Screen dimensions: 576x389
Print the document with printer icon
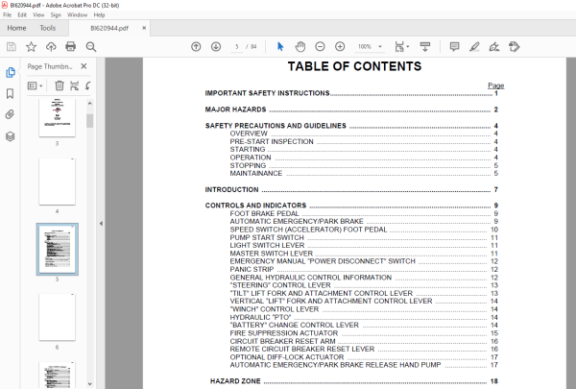[70, 47]
